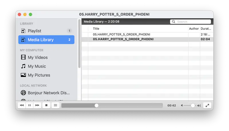Toggle the playlist view list button
The height and width of the screenshot is (131, 229).
coord(56,105)
